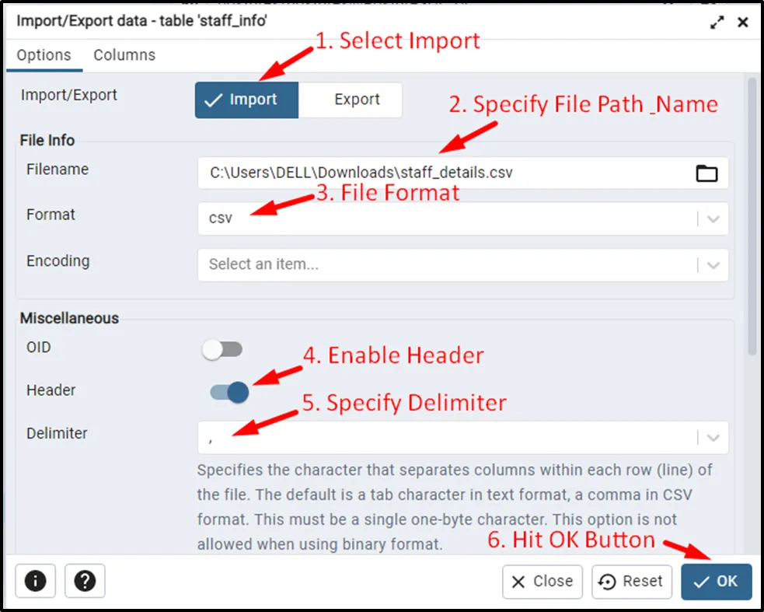The width and height of the screenshot is (764, 612).
Task: Confirm with the OK button
Action: point(716,582)
